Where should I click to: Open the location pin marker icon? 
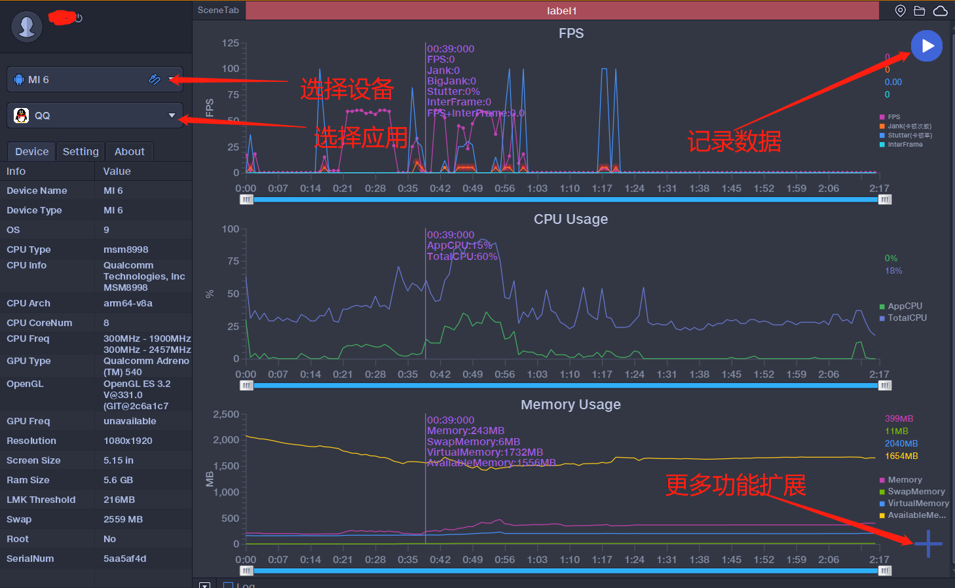tap(901, 10)
